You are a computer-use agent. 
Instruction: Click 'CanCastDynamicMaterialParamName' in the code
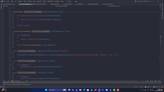click(84, 55)
